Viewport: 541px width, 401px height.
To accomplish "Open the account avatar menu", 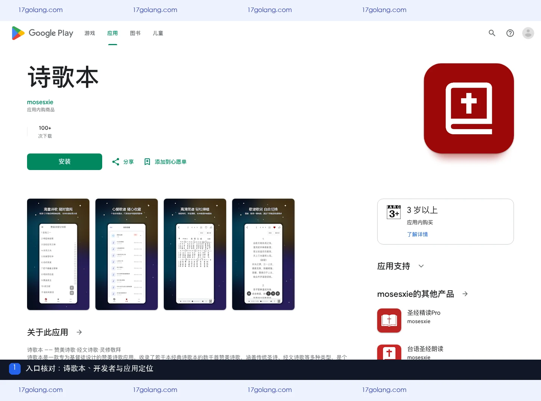I will (x=528, y=33).
